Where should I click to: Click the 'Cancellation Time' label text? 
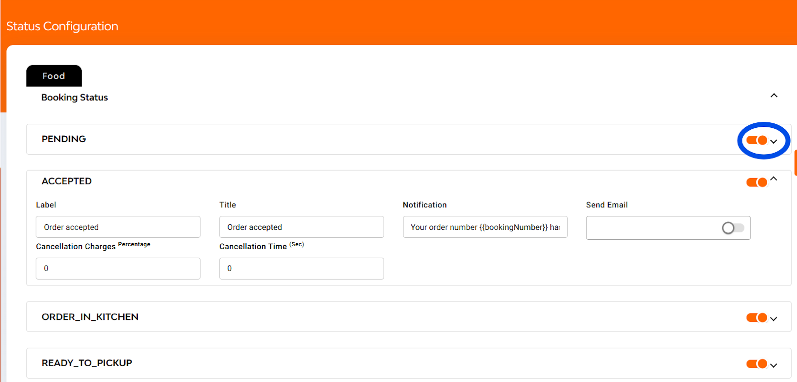[x=253, y=247]
